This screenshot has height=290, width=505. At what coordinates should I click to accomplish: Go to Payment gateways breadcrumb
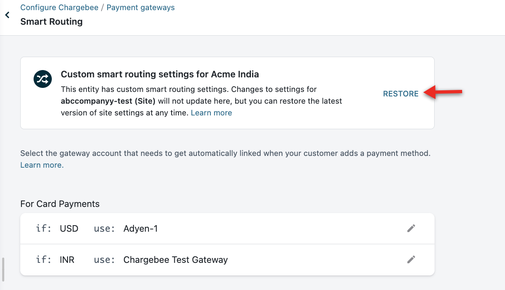pyautogui.click(x=140, y=8)
